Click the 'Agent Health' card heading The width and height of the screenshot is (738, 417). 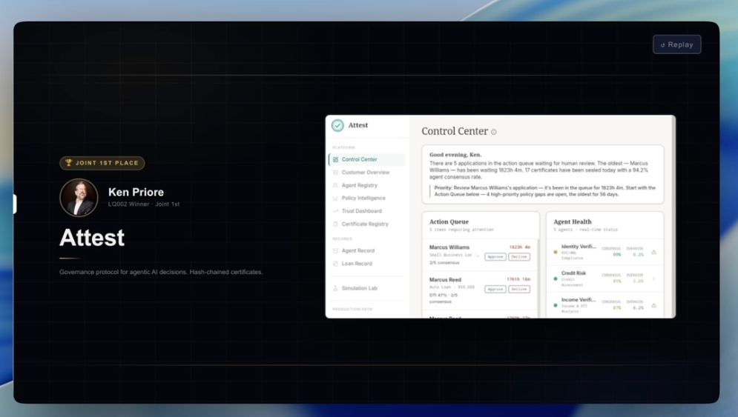(x=573, y=222)
